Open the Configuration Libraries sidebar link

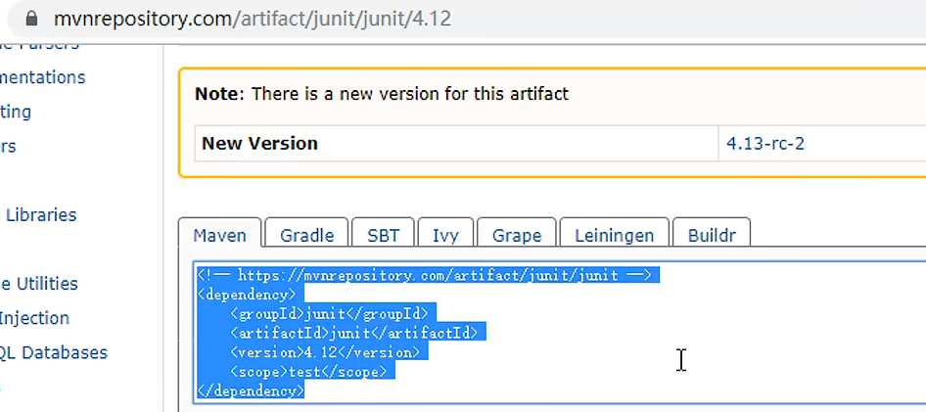pyautogui.click(x=40, y=214)
